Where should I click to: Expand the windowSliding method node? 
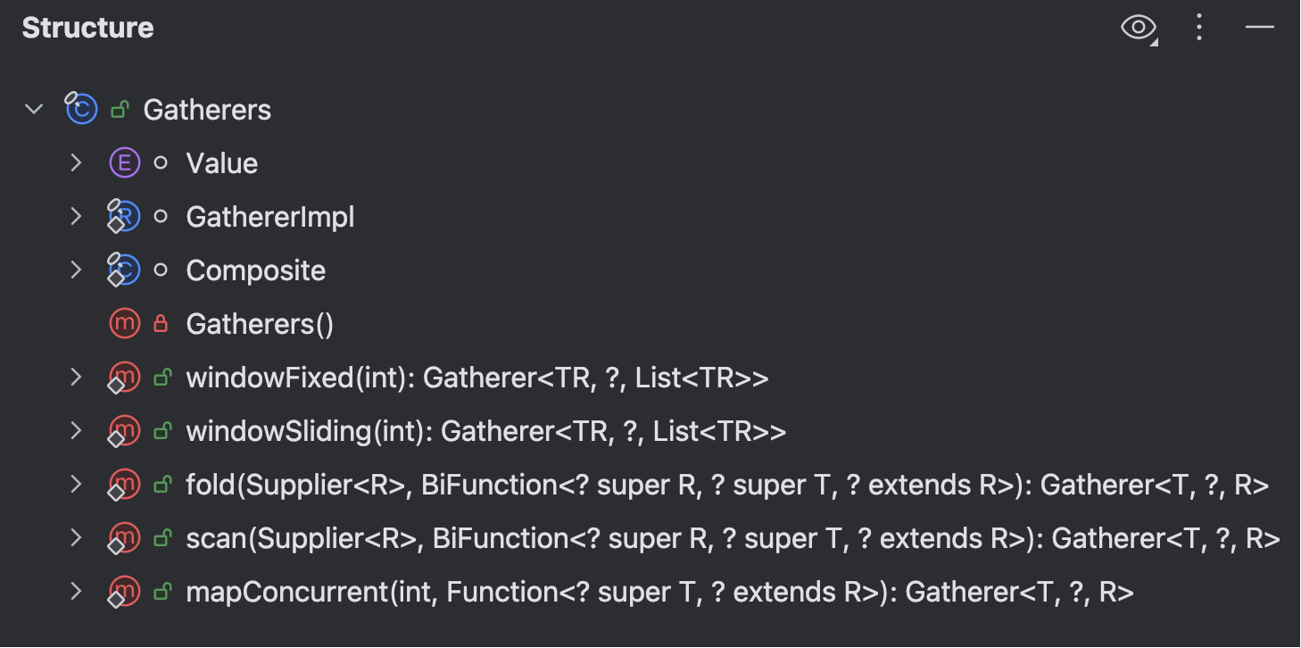pyautogui.click(x=77, y=432)
